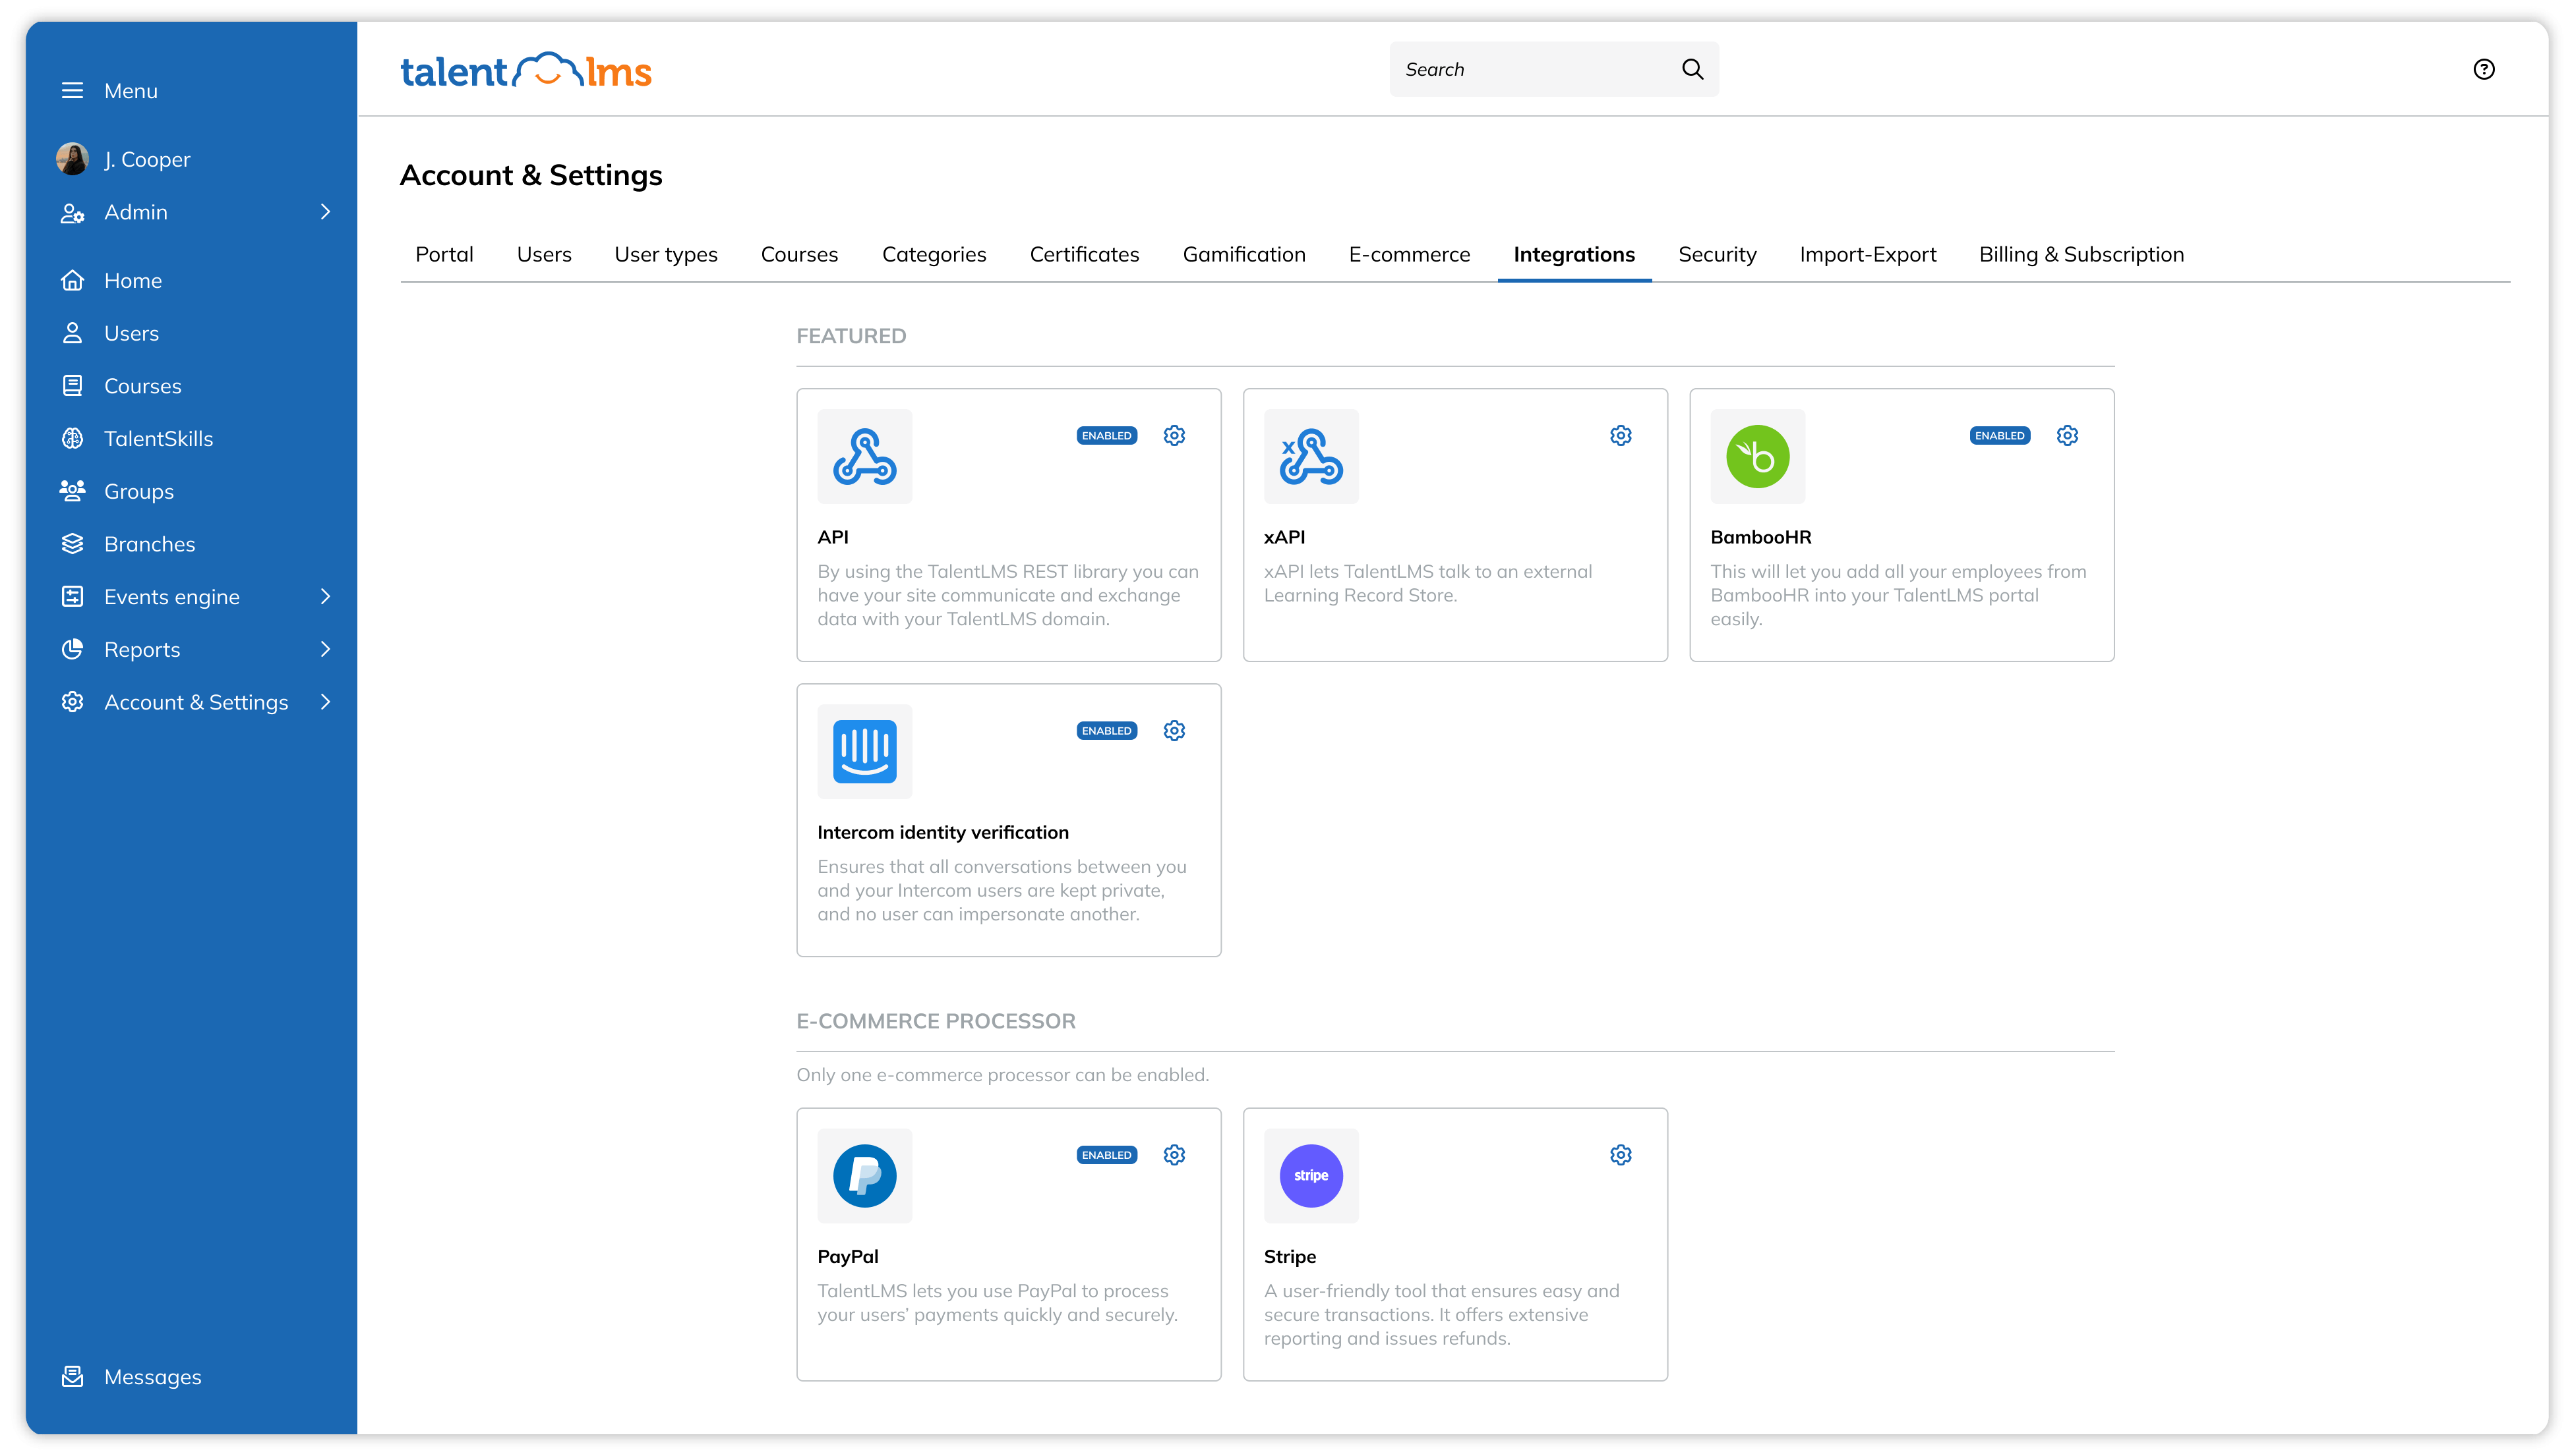Toggle the BambooHR enabled status badge
This screenshot has width=2574, height=1456.
pyautogui.click(x=2001, y=435)
